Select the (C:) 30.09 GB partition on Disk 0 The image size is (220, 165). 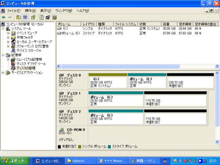tap(108, 81)
